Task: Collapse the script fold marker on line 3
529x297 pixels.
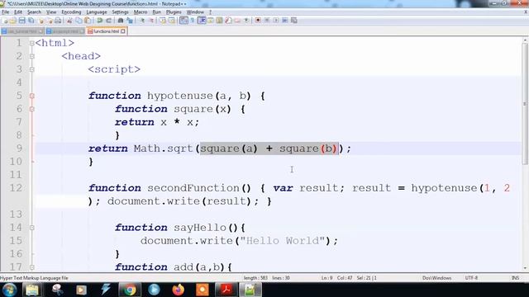Action: pos(31,69)
